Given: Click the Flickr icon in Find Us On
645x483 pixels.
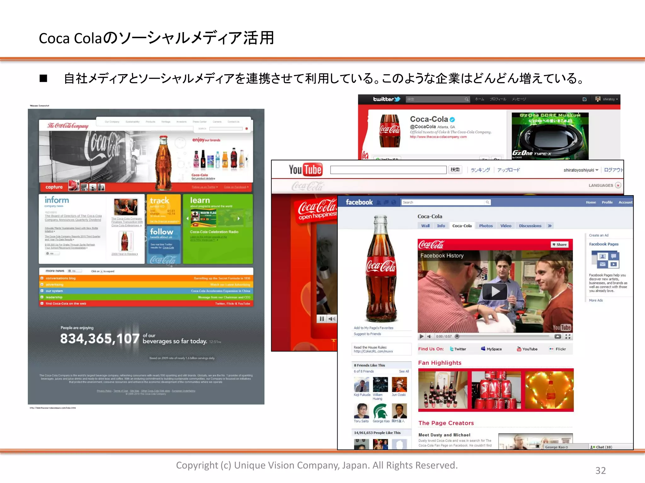Looking at the screenshot, I should (x=551, y=349).
